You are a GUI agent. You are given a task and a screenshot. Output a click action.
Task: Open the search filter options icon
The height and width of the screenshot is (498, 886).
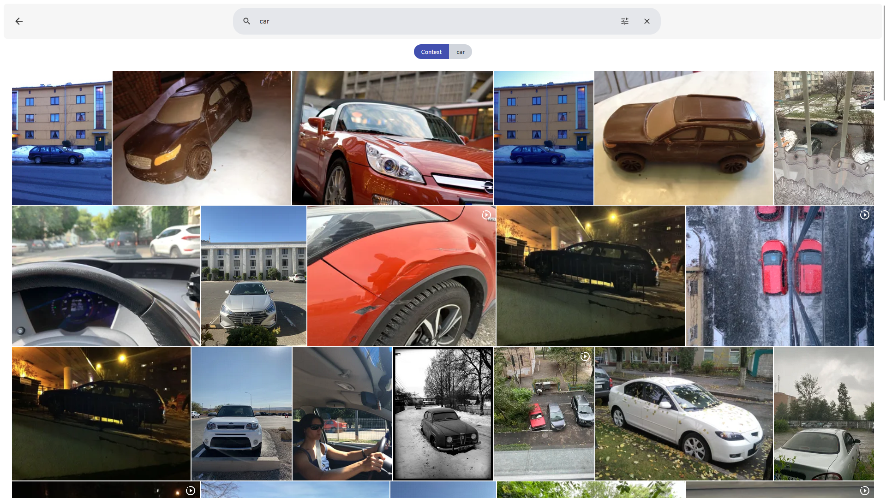pos(625,21)
